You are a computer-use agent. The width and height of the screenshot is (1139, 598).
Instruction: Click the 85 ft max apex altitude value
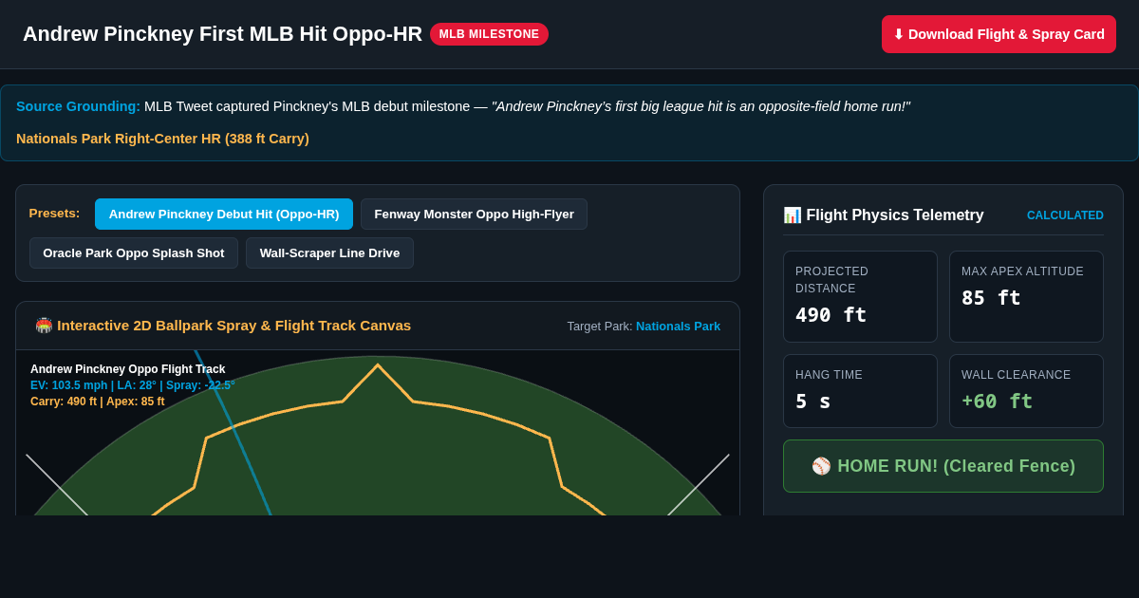pos(991,298)
